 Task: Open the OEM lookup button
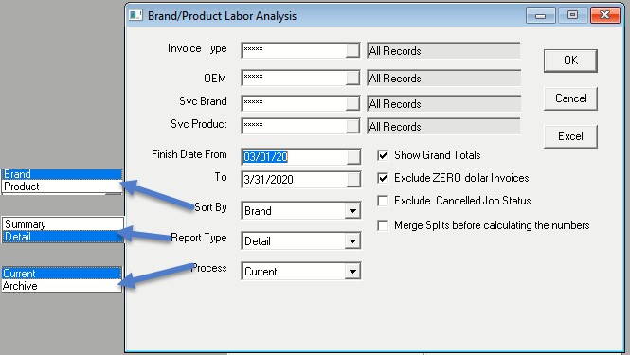tap(352, 78)
